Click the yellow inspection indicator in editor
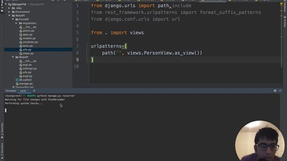This screenshot has height=161, width=287. [281, 4]
